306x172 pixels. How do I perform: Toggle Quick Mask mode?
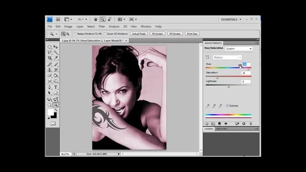tap(53, 123)
